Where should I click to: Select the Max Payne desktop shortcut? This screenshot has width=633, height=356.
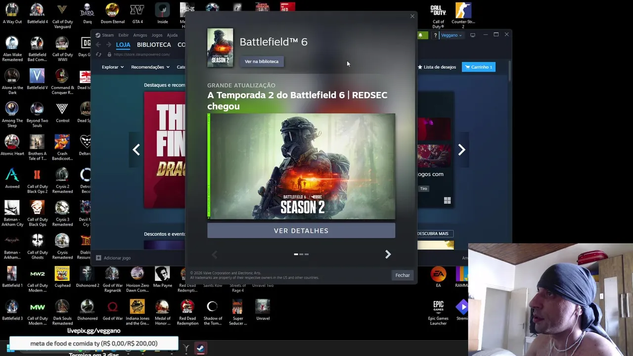coord(162,277)
